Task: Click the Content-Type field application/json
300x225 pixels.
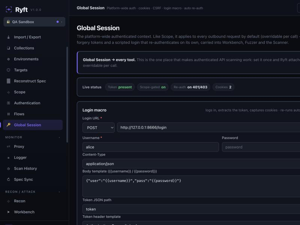Action: click(191, 163)
